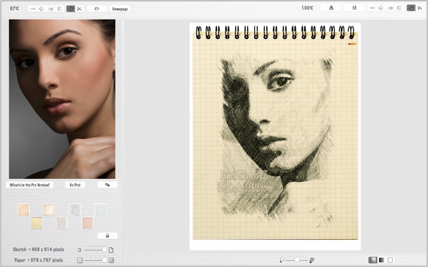Click the trash bin button below paper swatches
428x267 pixels.
point(108,235)
